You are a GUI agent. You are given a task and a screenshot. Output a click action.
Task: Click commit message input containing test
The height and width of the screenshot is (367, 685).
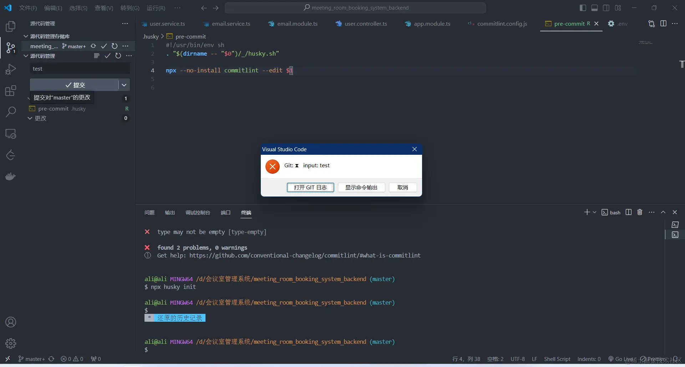pyautogui.click(x=80, y=69)
